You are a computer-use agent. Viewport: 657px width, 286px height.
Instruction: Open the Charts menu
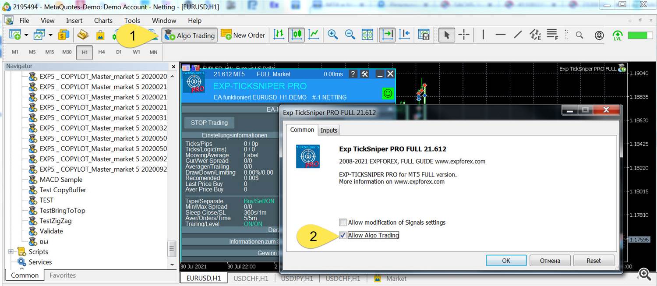pyautogui.click(x=103, y=21)
